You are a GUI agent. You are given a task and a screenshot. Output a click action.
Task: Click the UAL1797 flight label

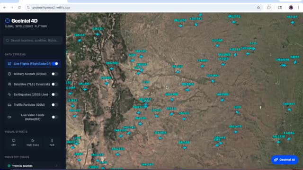coord(180,20)
